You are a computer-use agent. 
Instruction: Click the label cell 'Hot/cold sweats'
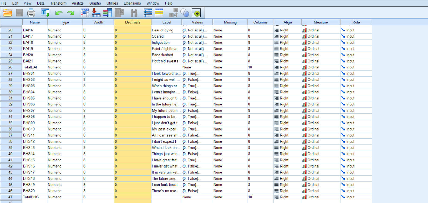coord(167,61)
